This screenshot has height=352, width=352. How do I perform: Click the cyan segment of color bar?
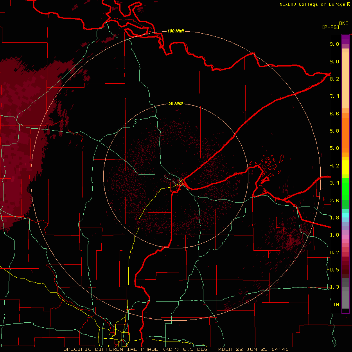point(345,215)
